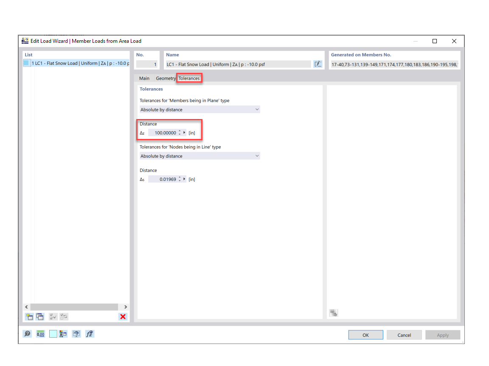489x366 pixels.
Task: Copy the selected load wizard entry
Action: pos(39,316)
